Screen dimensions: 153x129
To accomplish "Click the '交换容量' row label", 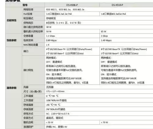I will point(28,36).
